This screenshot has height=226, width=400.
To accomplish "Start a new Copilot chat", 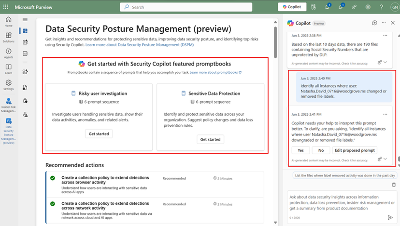I will coord(374,23).
